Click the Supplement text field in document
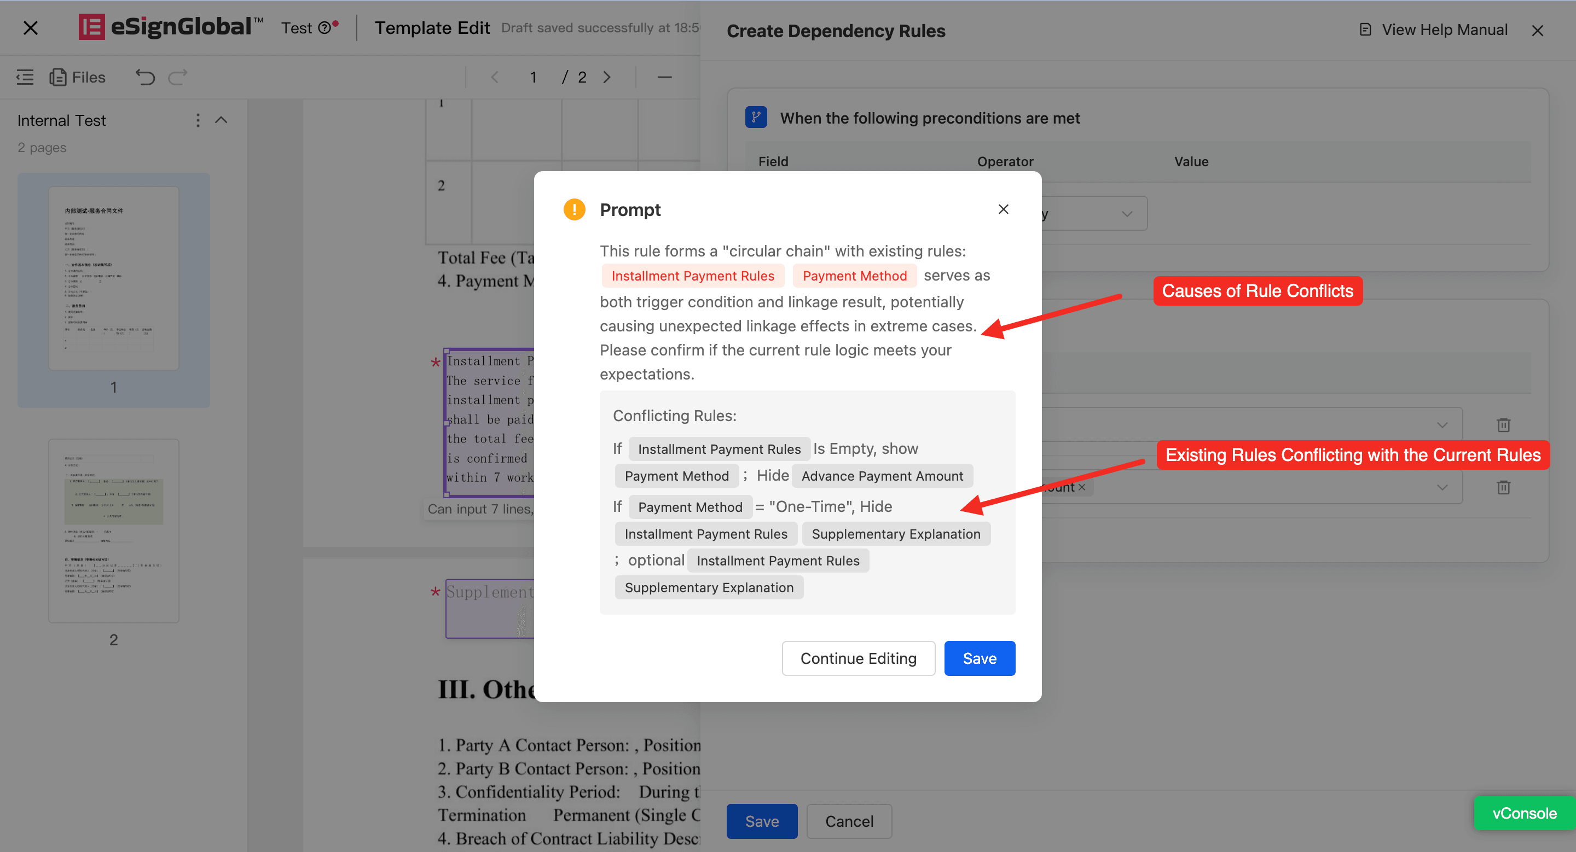The image size is (1576, 852). (x=489, y=608)
